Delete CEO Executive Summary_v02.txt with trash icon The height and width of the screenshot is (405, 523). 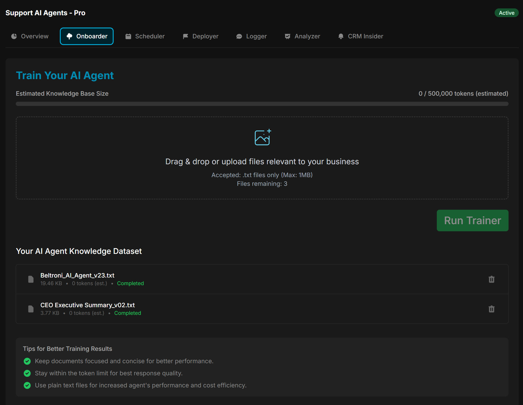[x=491, y=309]
